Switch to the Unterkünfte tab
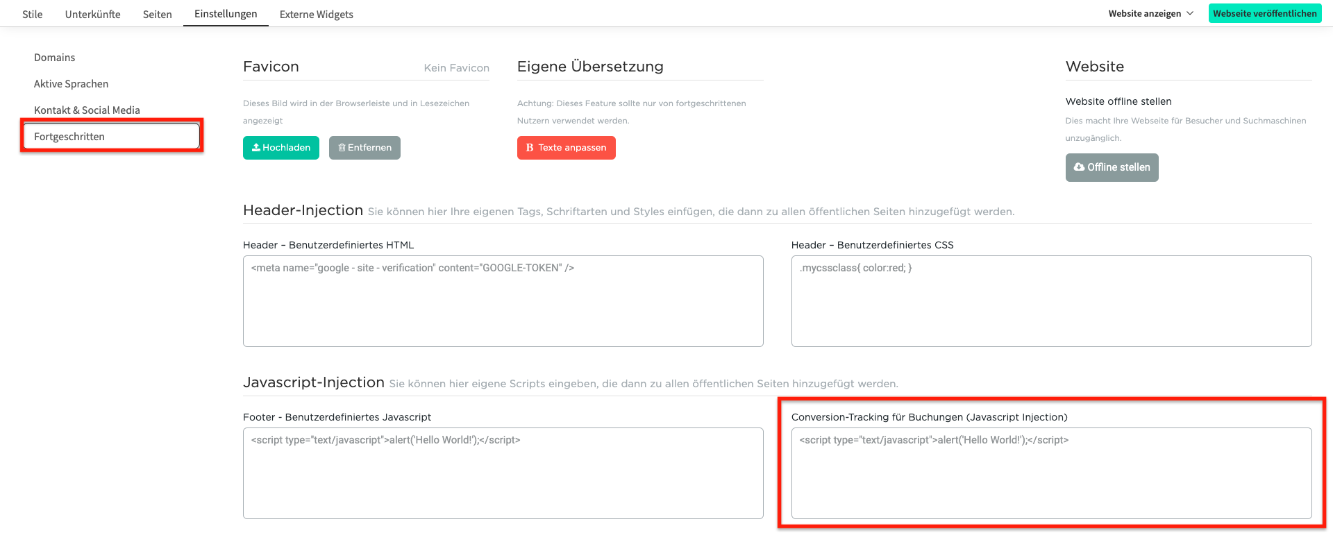The width and height of the screenshot is (1333, 542). [92, 14]
